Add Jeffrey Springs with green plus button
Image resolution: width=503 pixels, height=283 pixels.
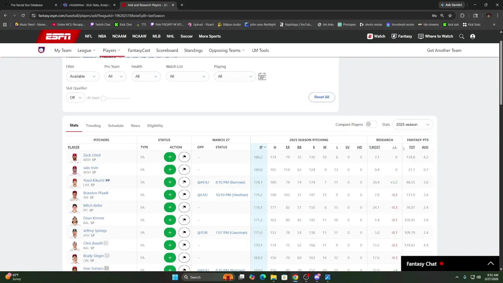(x=170, y=232)
